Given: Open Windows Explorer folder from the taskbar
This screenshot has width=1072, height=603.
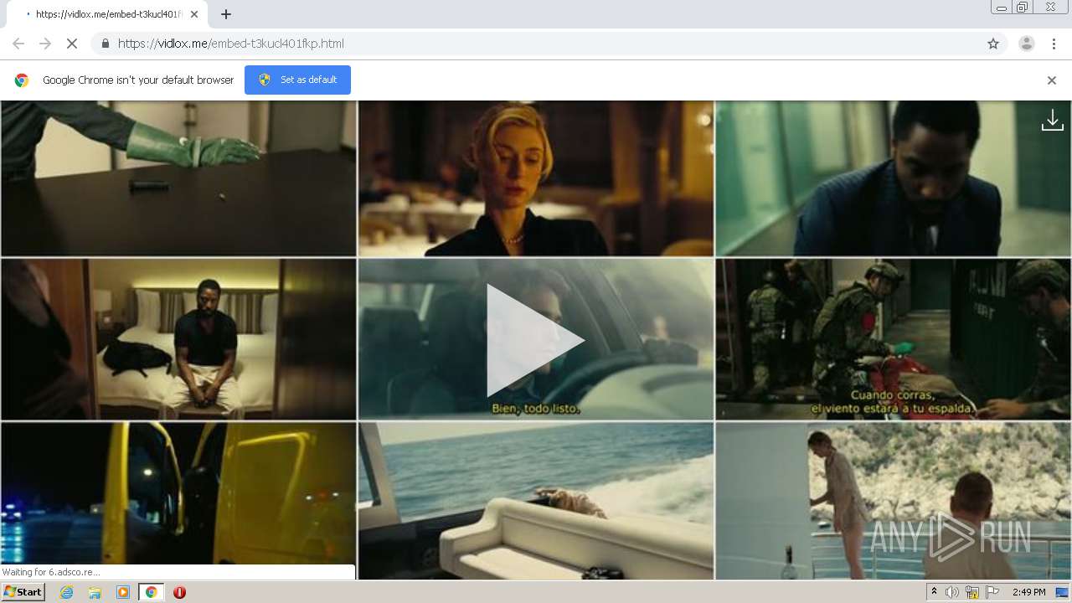Looking at the screenshot, I should tap(95, 592).
